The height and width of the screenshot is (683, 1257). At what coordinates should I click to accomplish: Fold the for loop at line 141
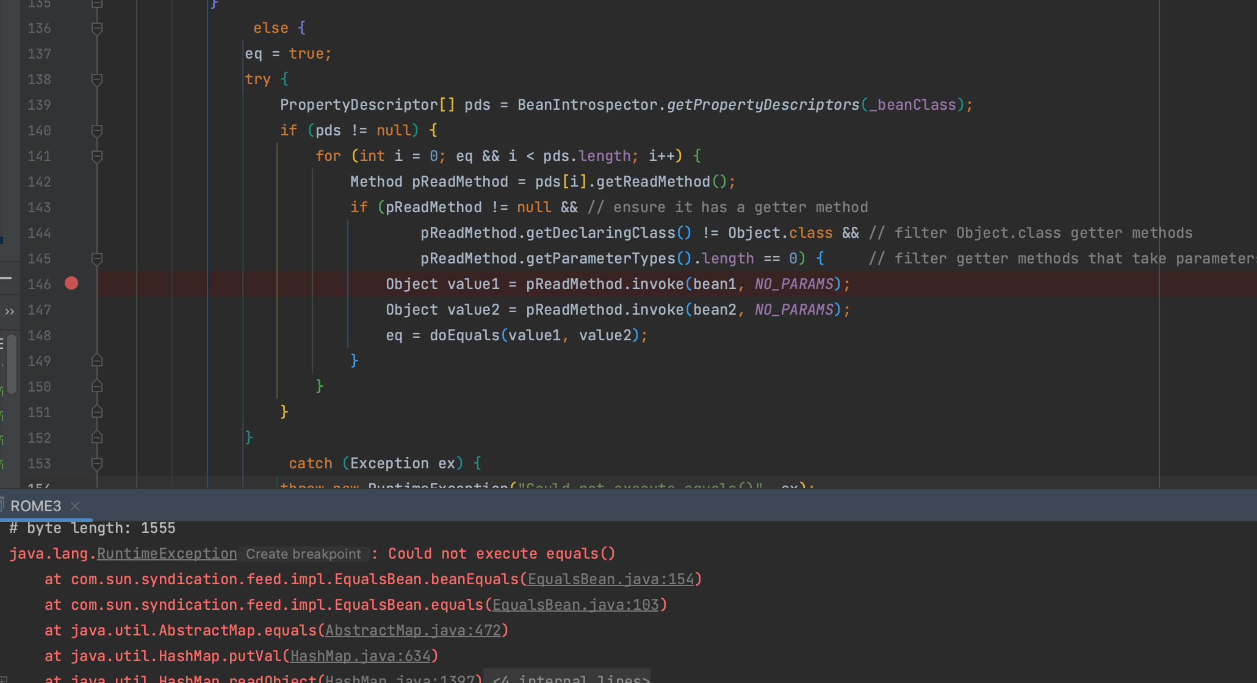click(x=96, y=156)
